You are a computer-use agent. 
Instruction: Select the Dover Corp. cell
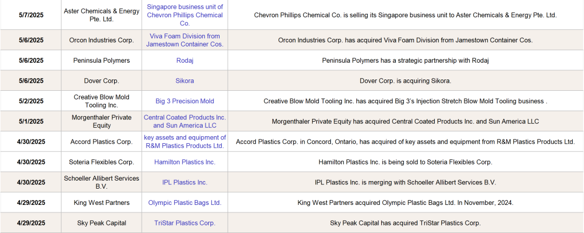pyautogui.click(x=101, y=81)
